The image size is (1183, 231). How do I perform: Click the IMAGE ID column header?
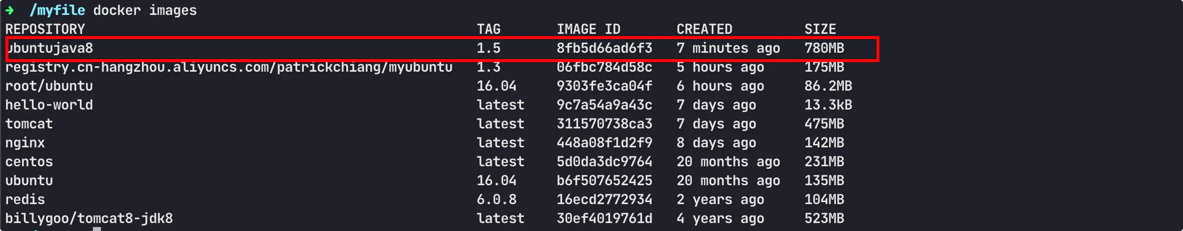point(589,29)
